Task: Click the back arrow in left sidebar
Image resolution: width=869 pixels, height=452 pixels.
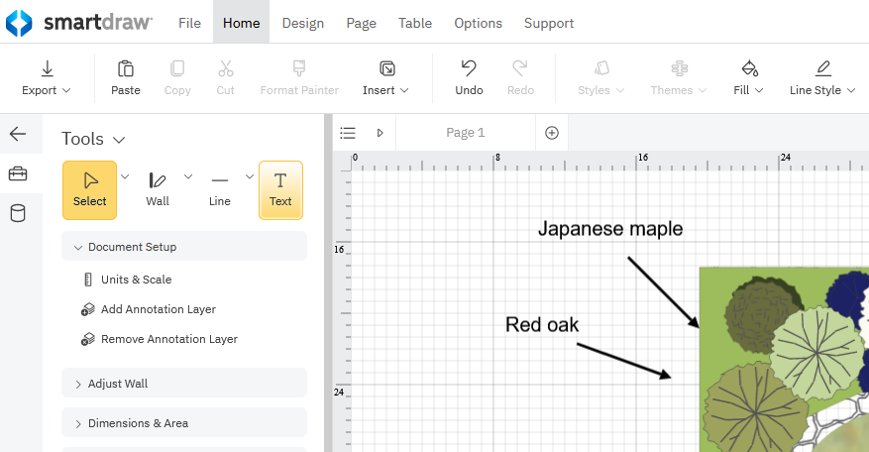Action: pyautogui.click(x=18, y=134)
